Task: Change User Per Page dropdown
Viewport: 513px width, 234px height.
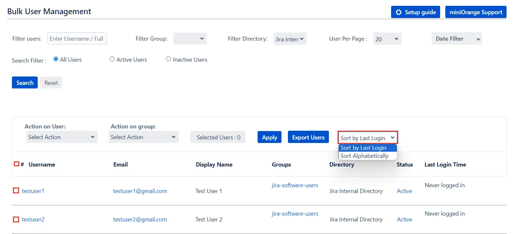Action: (x=387, y=39)
